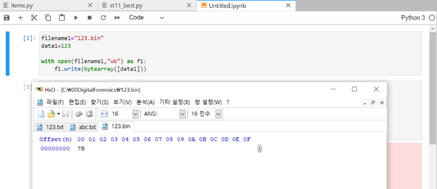
Task: Switch to the 123.txt tab in HxD
Action: (50, 127)
